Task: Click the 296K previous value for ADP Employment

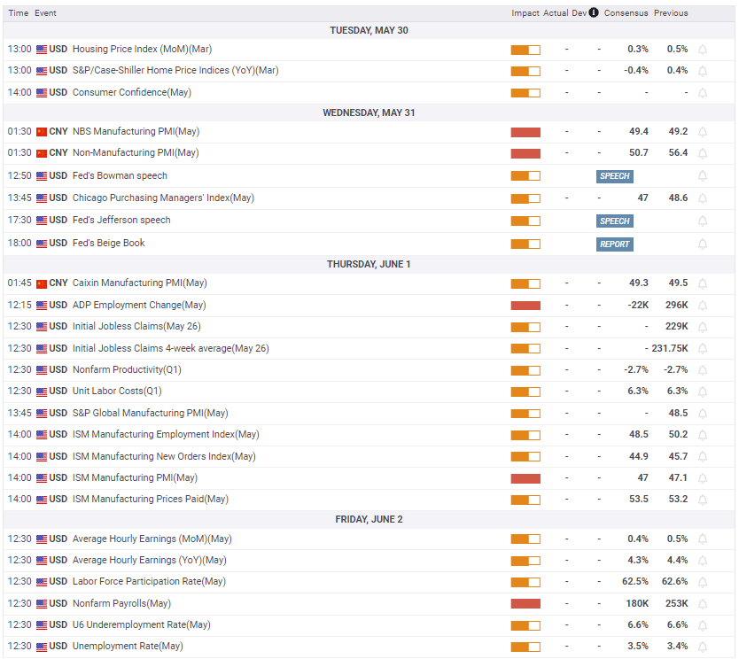Action: [677, 306]
